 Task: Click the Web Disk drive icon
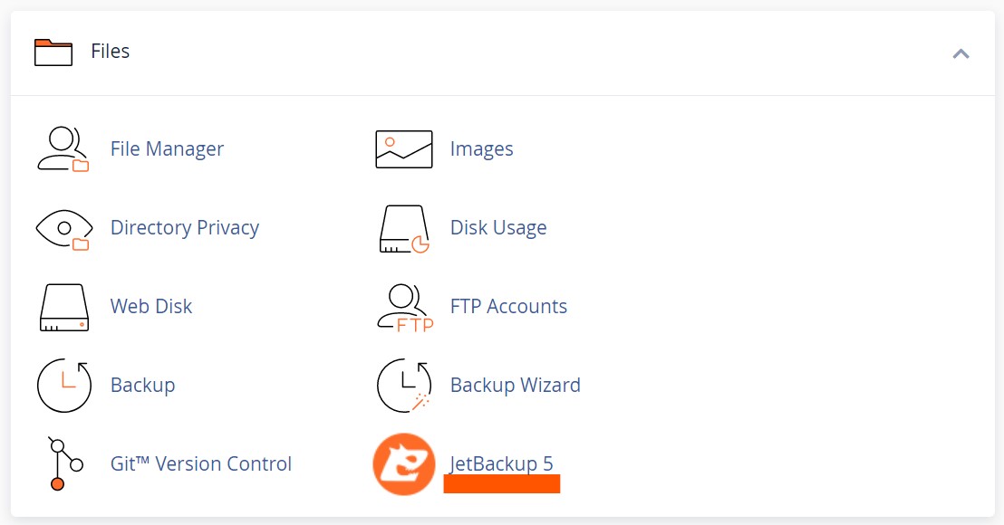pyautogui.click(x=63, y=307)
